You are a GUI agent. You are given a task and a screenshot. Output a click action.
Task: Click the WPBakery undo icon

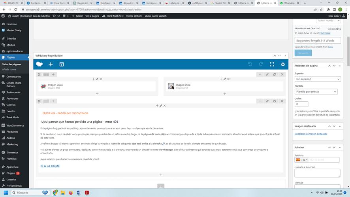click(x=250, y=64)
